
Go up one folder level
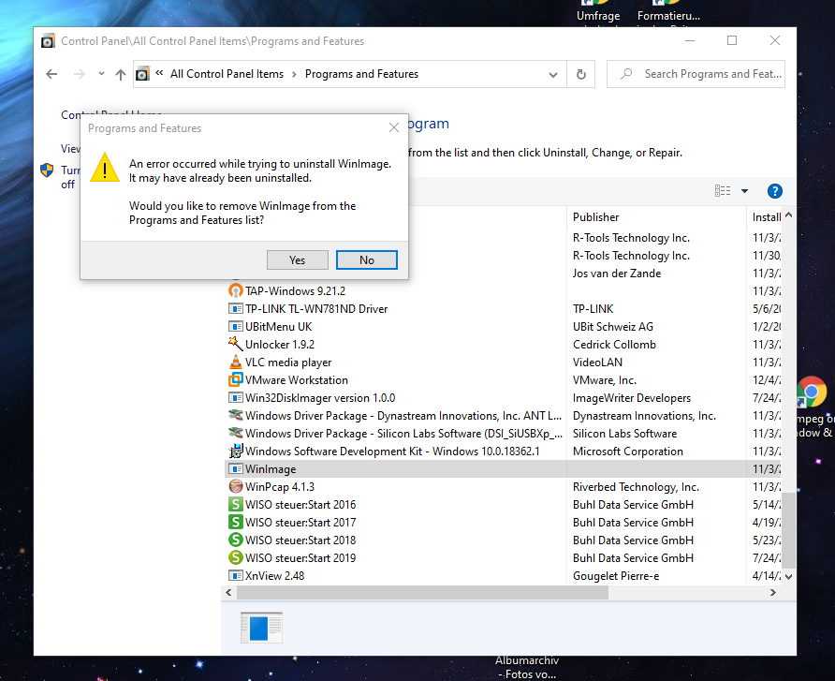click(x=121, y=74)
